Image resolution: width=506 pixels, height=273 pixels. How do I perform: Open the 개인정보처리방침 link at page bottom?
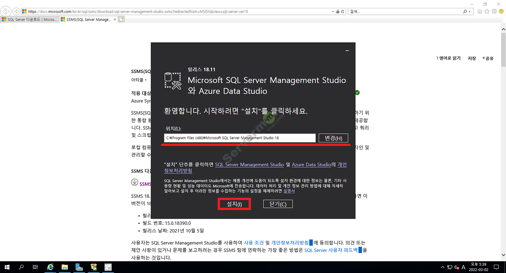(290, 243)
